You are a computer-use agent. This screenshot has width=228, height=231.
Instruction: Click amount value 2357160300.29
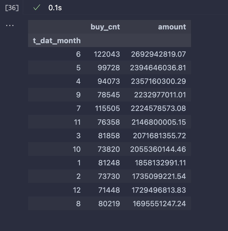click(x=158, y=81)
